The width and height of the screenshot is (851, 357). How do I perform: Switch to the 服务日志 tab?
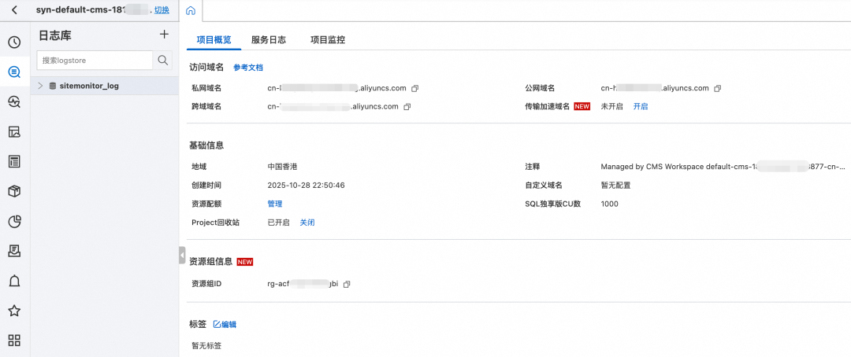(x=269, y=40)
